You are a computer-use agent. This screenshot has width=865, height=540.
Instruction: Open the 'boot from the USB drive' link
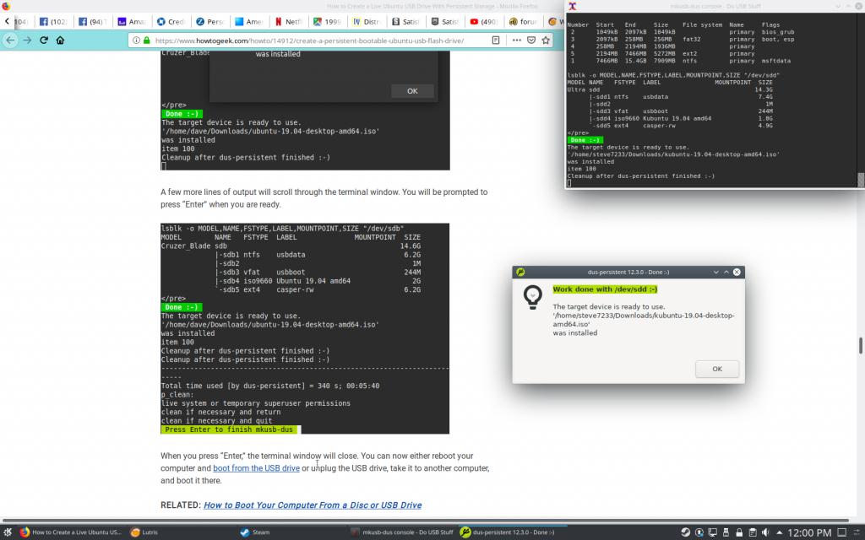tap(256, 468)
